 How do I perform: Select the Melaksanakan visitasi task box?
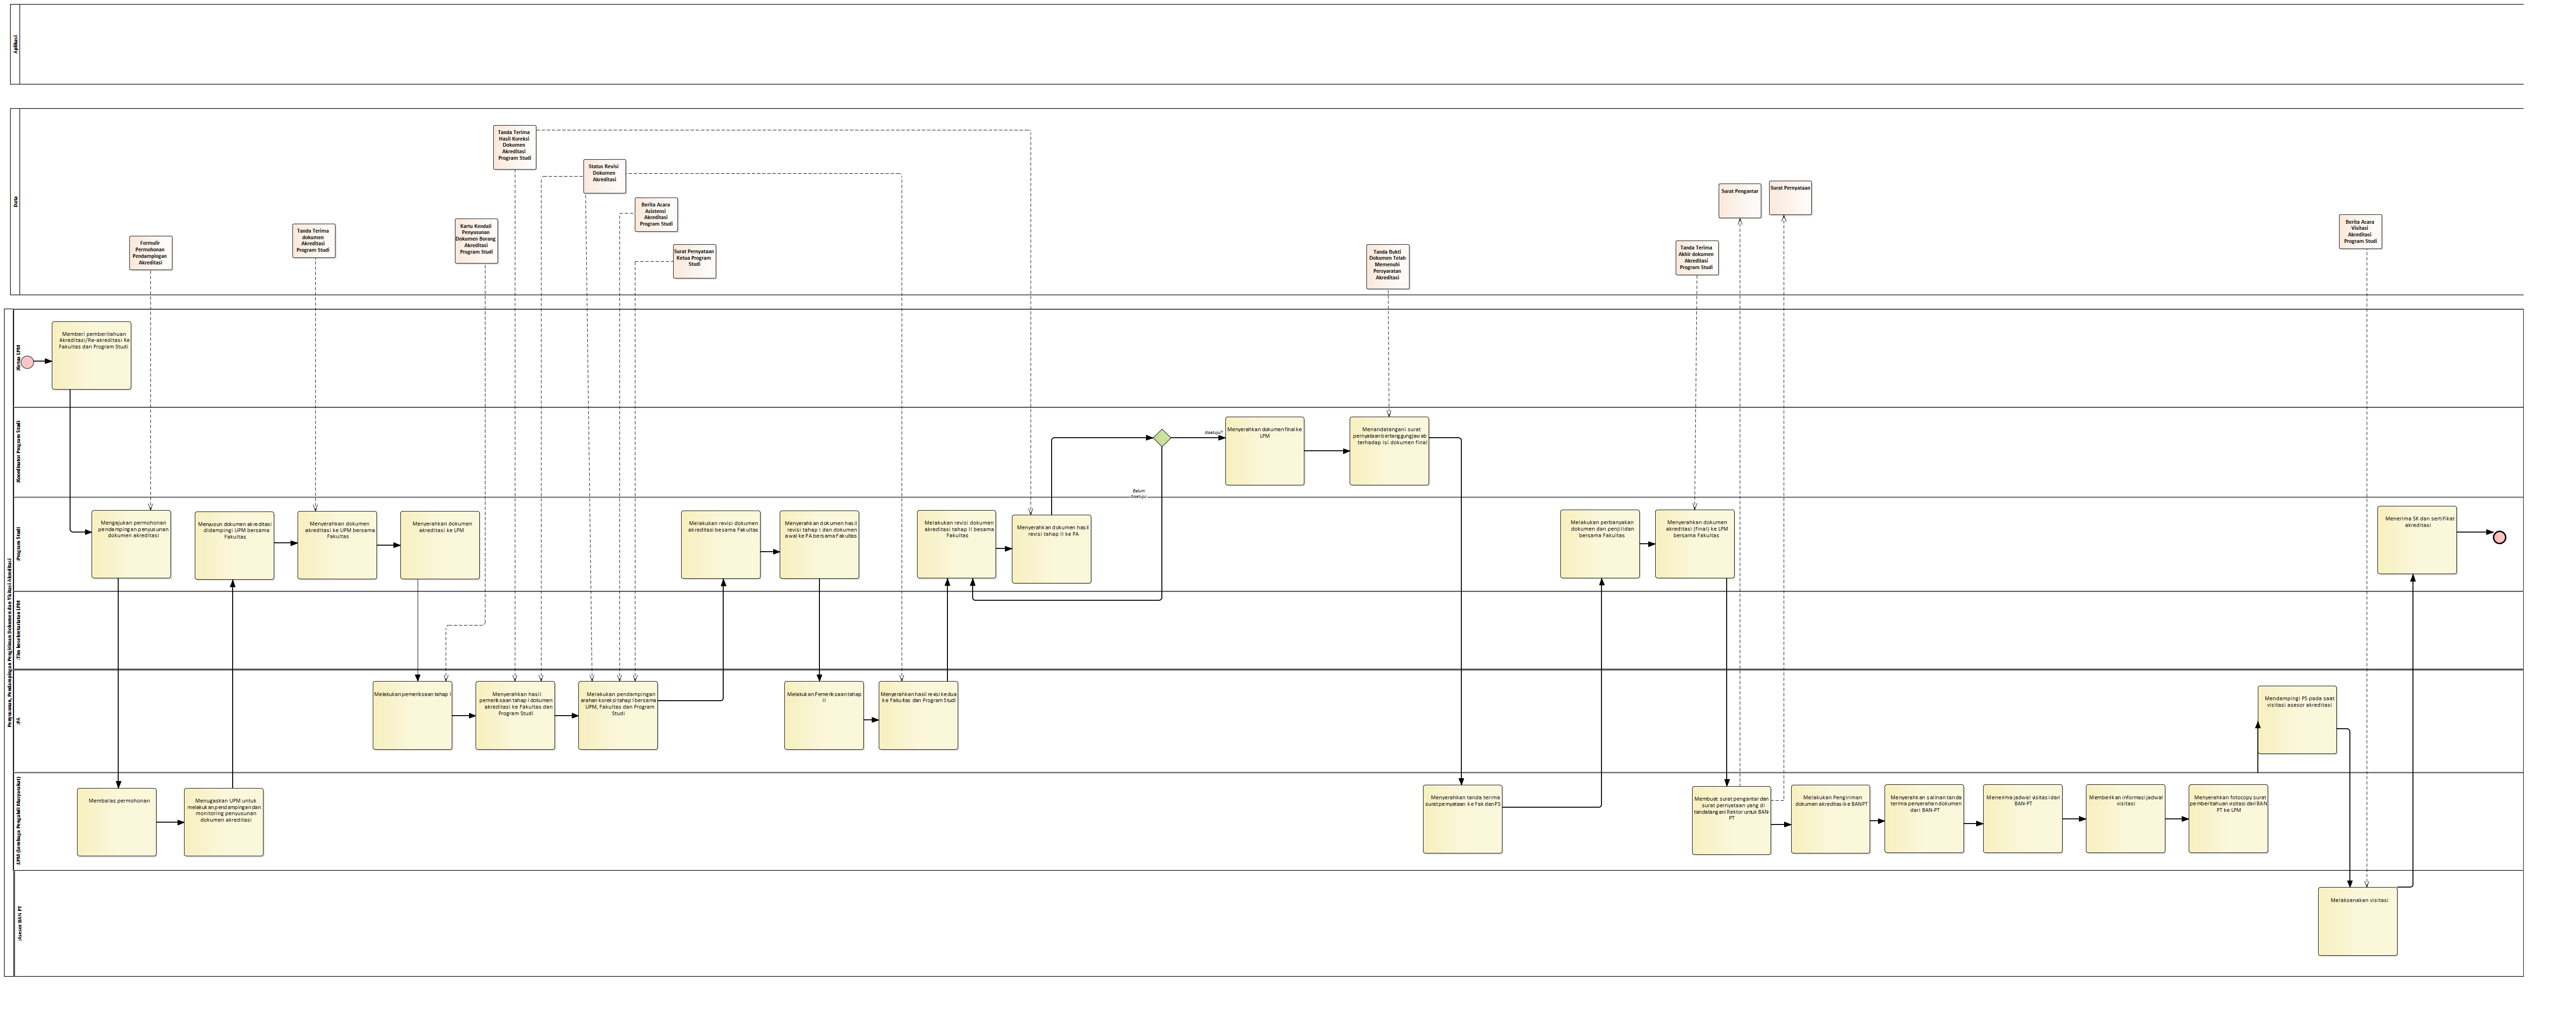pos(2358,922)
